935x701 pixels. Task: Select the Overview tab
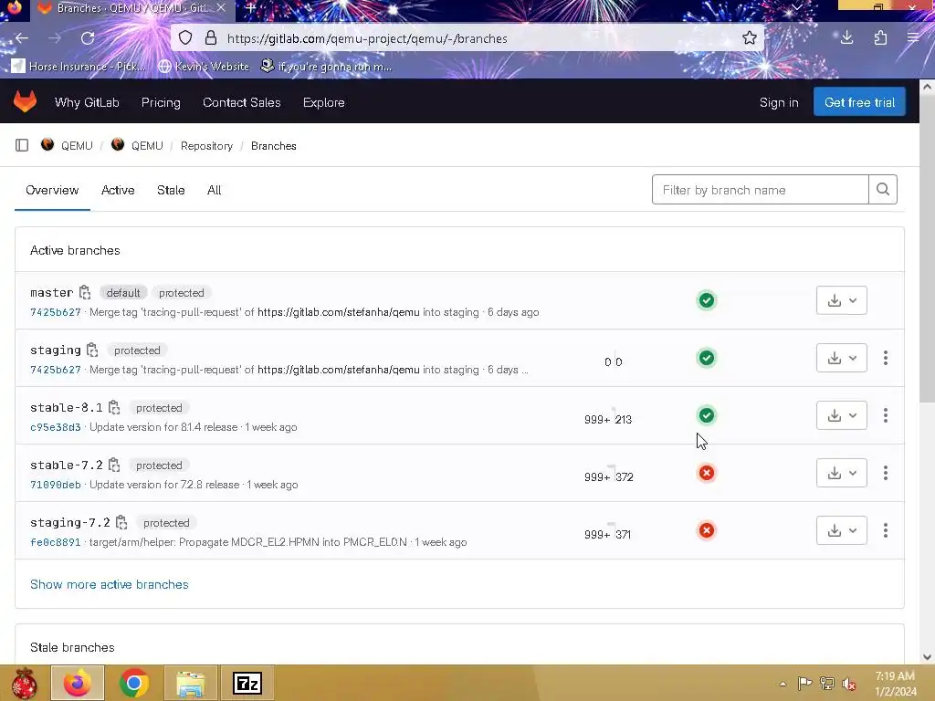(x=52, y=190)
